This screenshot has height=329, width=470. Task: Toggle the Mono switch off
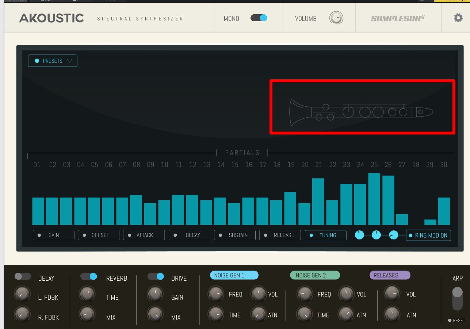click(x=259, y=18)
